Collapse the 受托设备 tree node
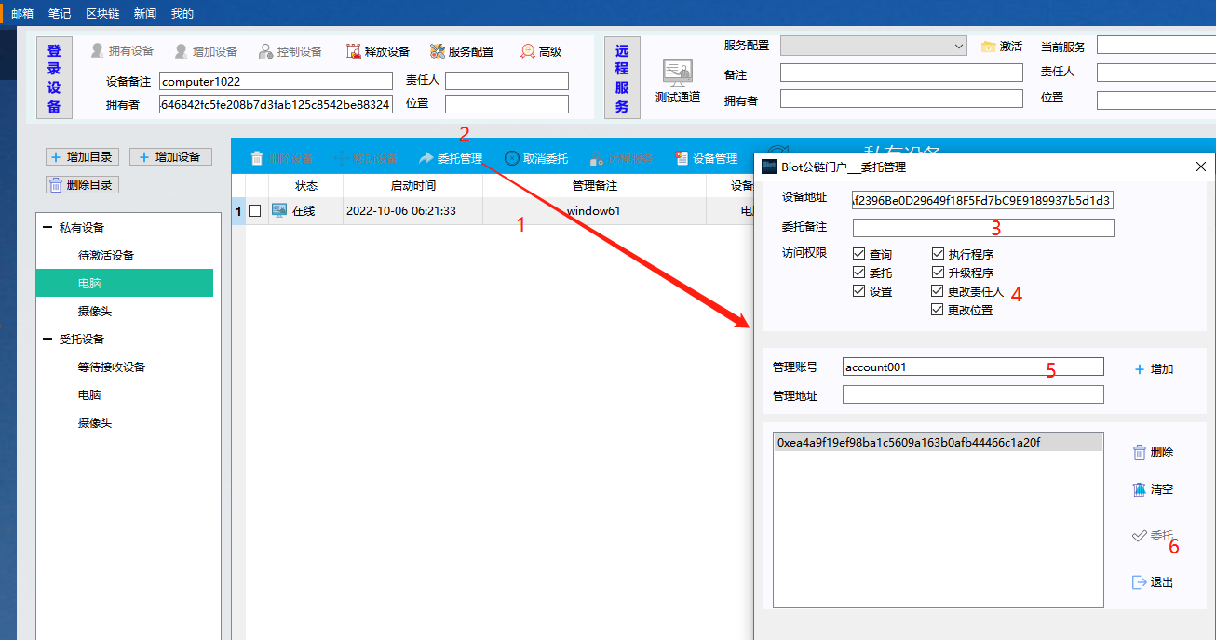The height and width of the screenshot is (640, 1216). 47,340
